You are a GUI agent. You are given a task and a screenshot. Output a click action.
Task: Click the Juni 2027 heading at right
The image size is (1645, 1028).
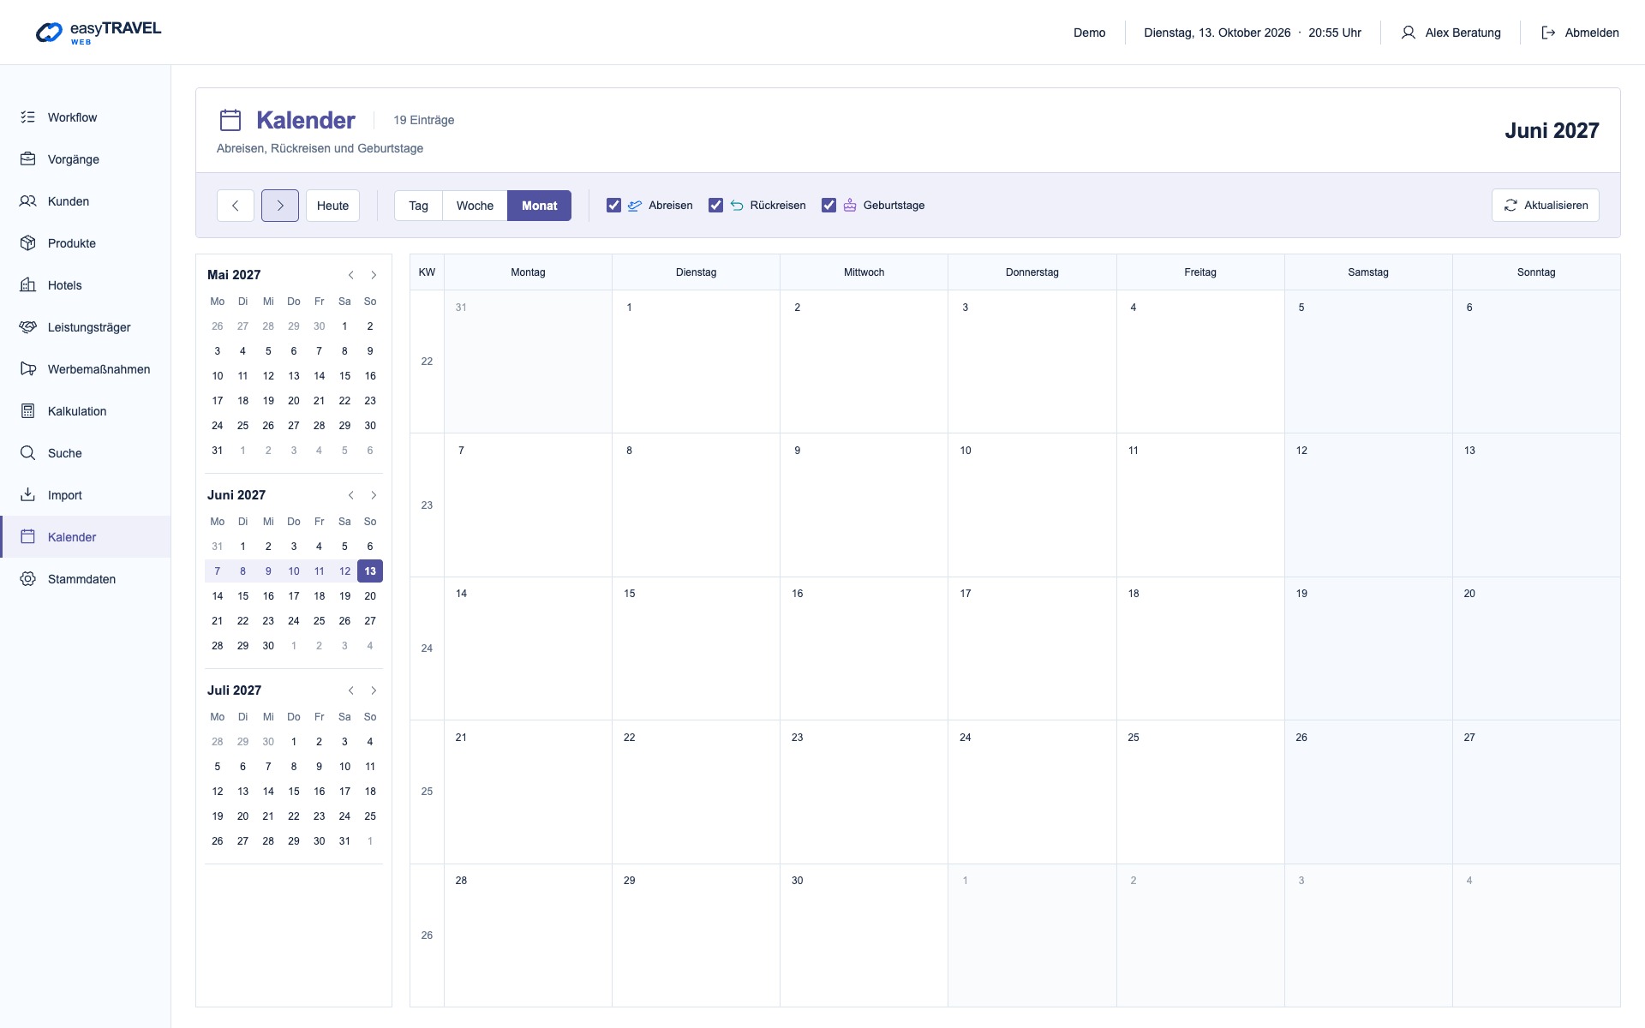click(1552, 130)
